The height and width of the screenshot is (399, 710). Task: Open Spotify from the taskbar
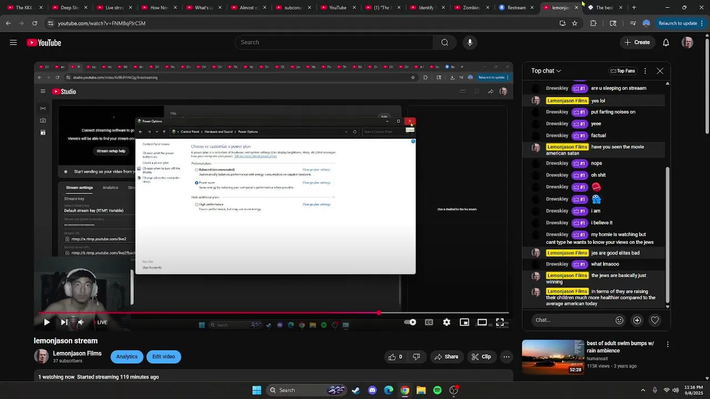click(438, 390)
